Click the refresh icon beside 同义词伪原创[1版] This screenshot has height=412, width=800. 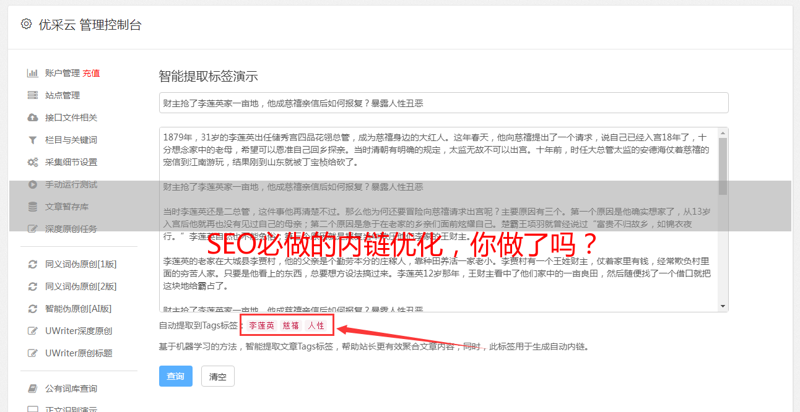point(33,264)
